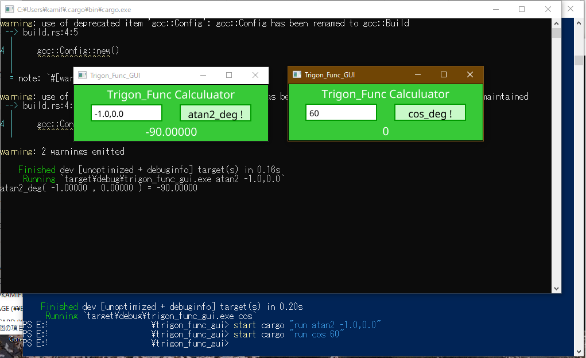Click the console scrollbar's down arrow

556,289
